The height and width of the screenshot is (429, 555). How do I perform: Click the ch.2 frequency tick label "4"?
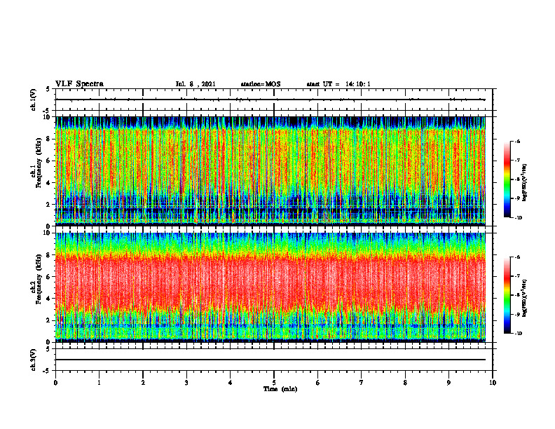[x=49, y=299]
